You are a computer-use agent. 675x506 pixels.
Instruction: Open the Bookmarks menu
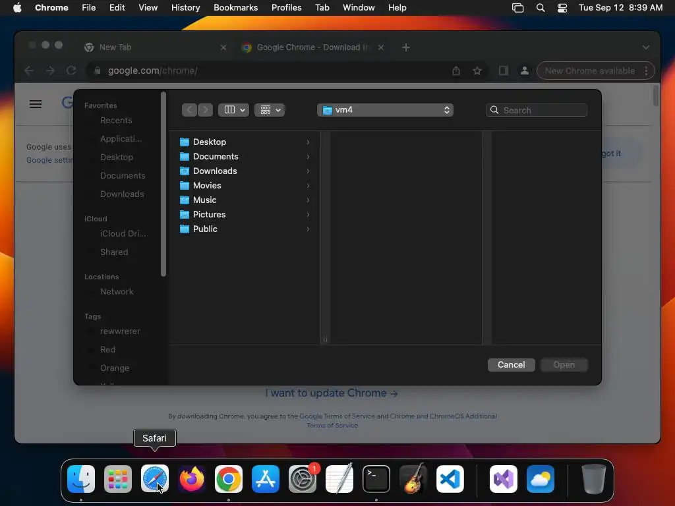click(235, 7)
